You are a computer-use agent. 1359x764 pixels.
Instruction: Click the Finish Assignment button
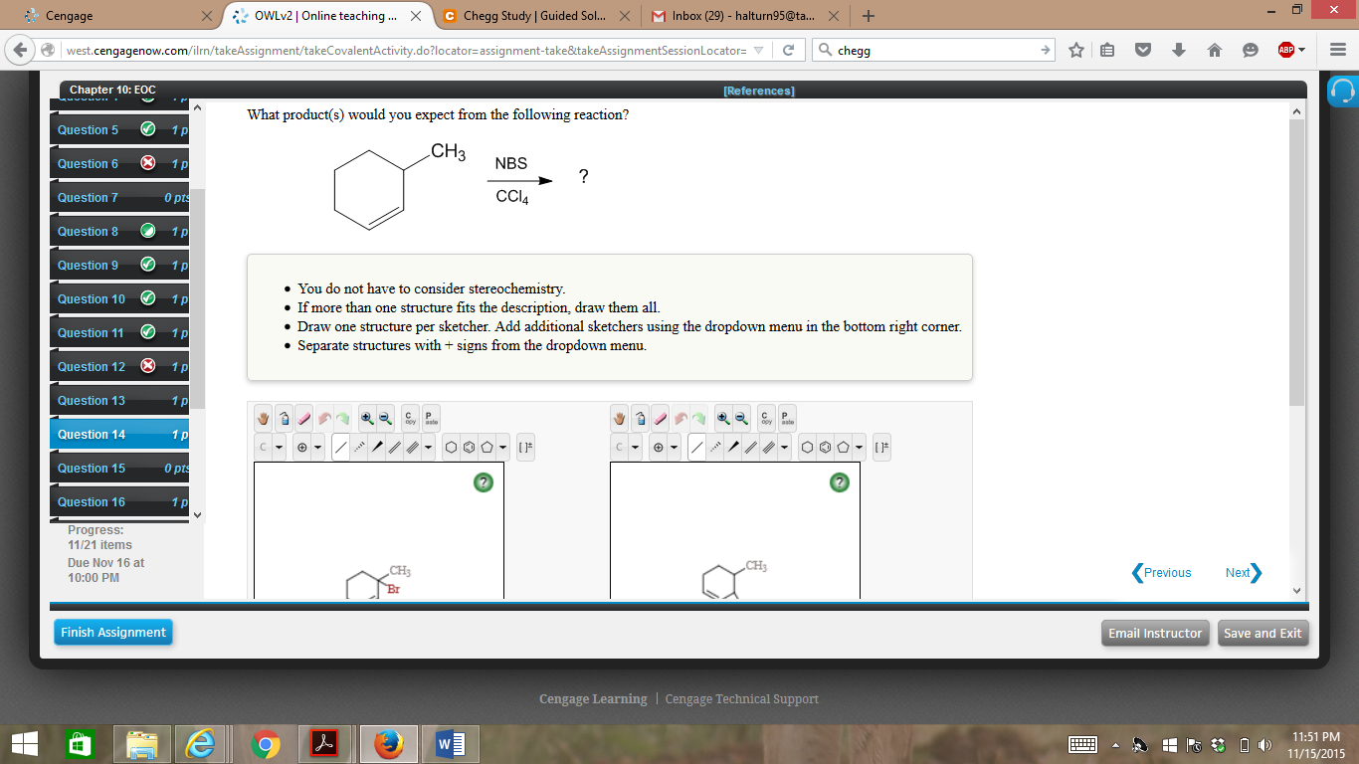tap(112, 633)
